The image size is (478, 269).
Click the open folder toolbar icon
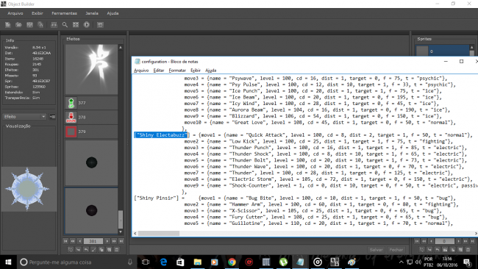(18, 25)
